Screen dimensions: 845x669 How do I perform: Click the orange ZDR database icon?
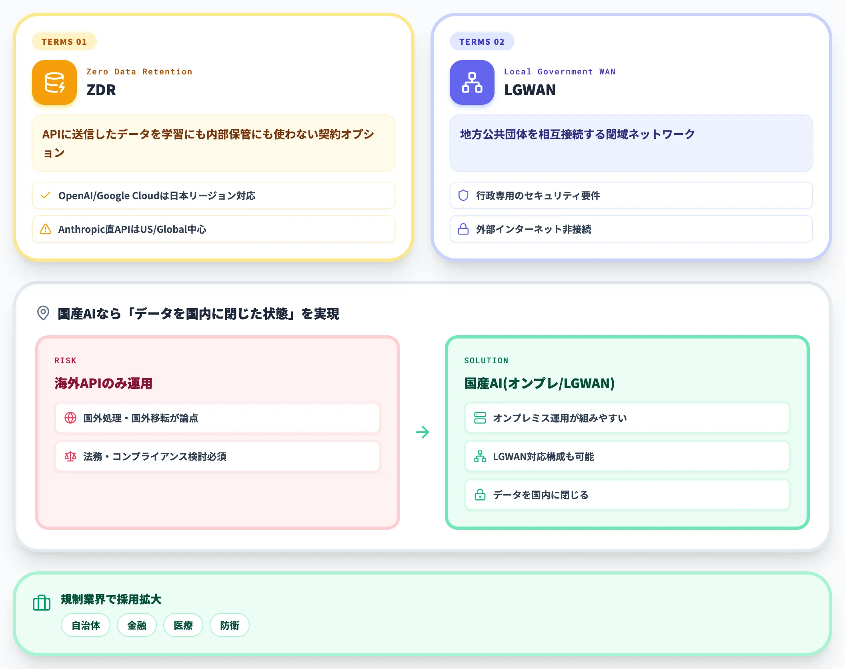54,82
